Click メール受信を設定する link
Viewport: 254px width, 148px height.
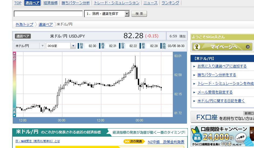(215, 92)
